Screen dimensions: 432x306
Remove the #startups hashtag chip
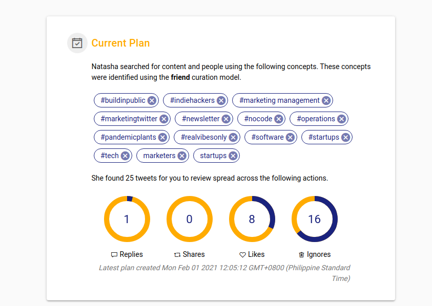[345, 137]
